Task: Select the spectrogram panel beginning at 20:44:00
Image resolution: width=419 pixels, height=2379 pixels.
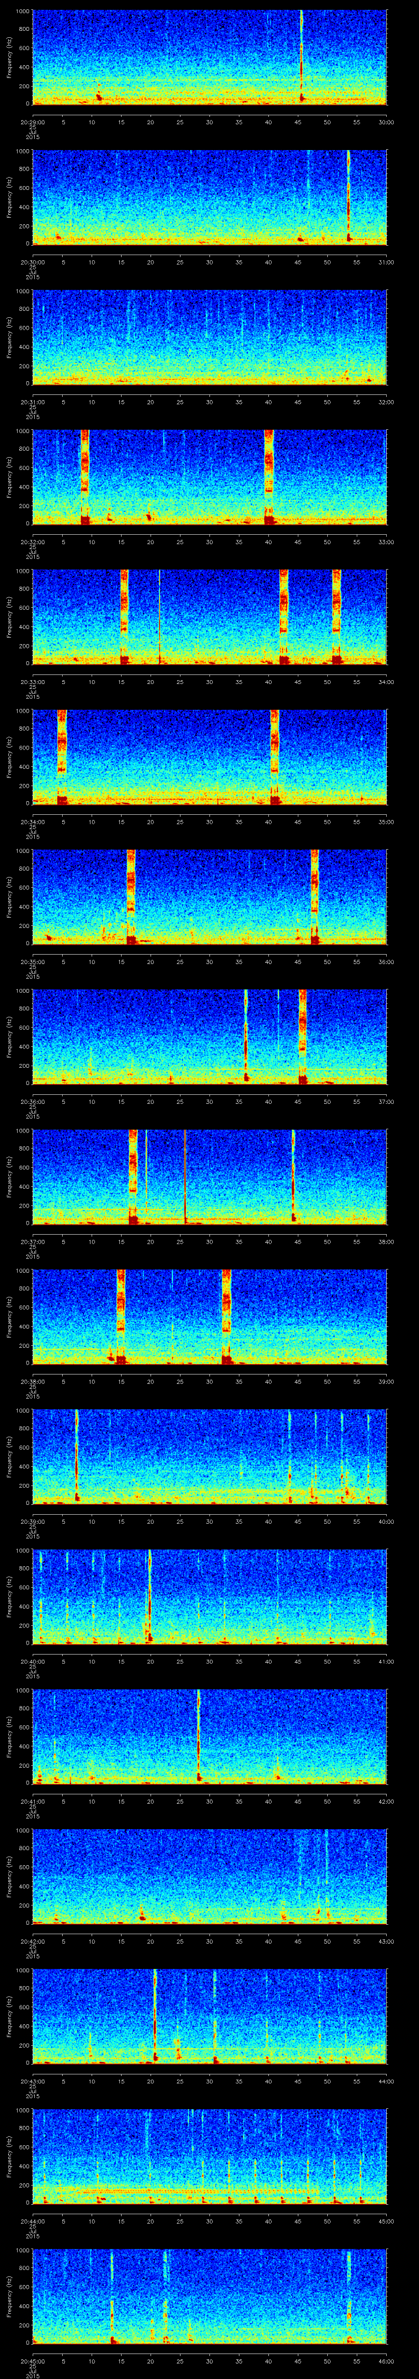Action: [x=209, y=2156]
